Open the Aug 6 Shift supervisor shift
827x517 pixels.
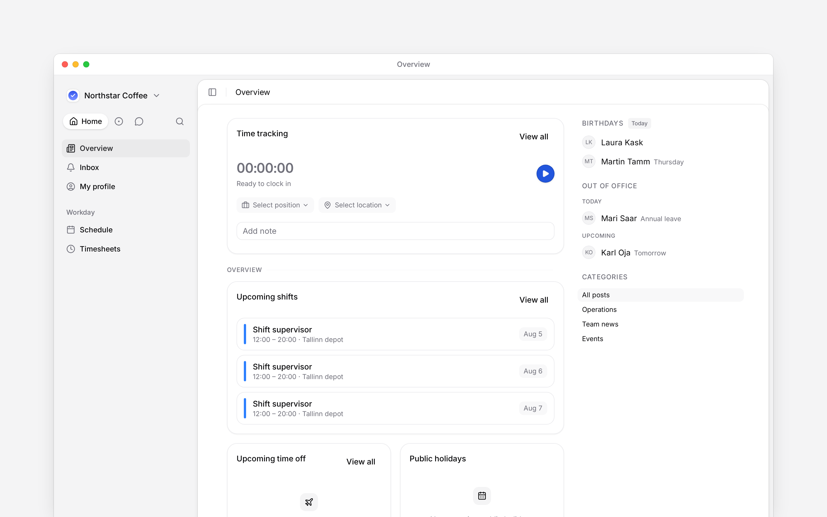pyautogui.click(x=395, y=371)
